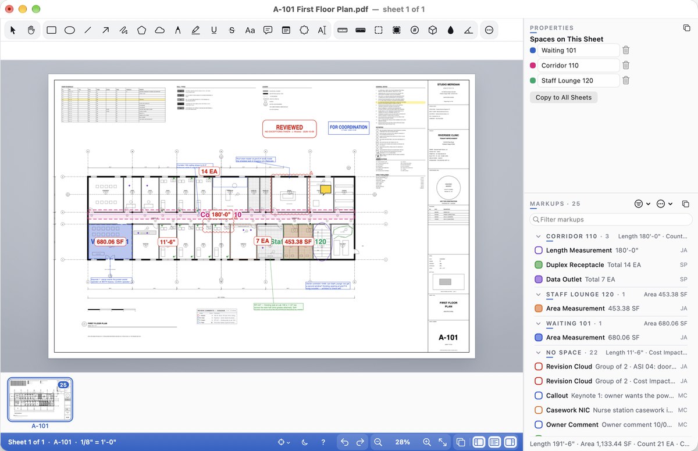Choose the note panel tool
The image size is (698, 451).
coord(286,30)
